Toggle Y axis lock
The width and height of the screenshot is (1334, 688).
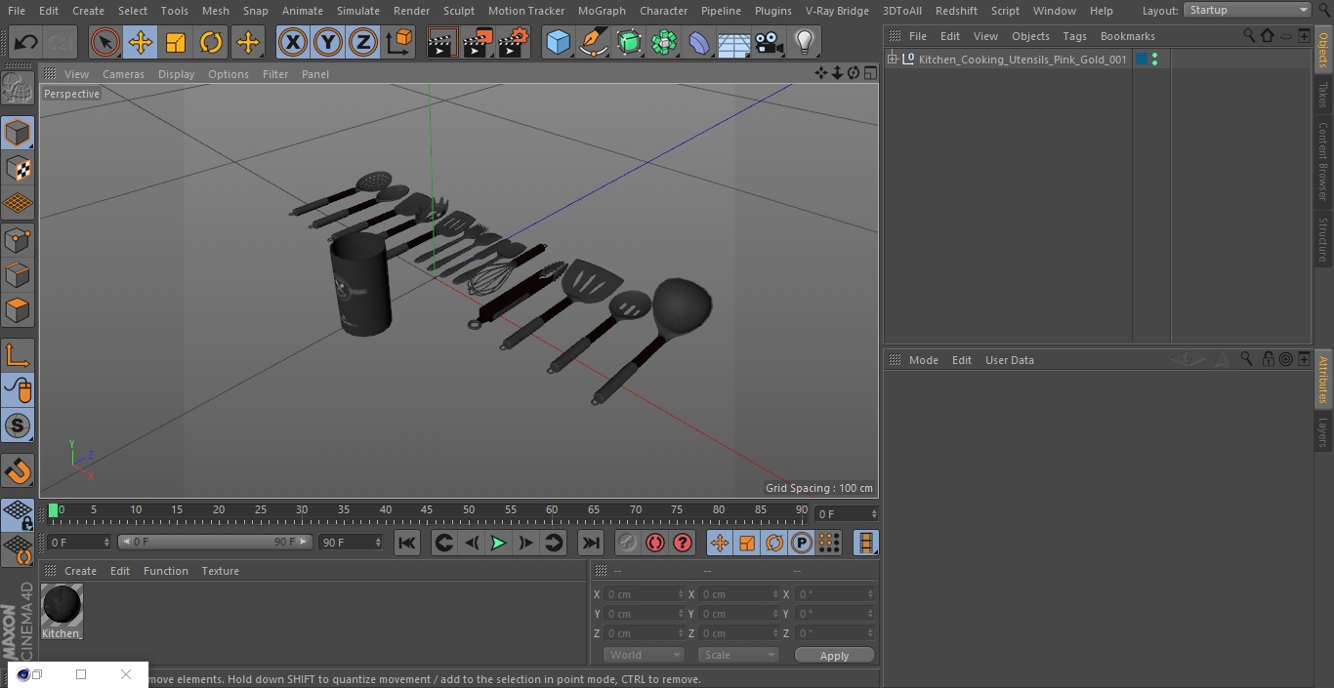328,42
